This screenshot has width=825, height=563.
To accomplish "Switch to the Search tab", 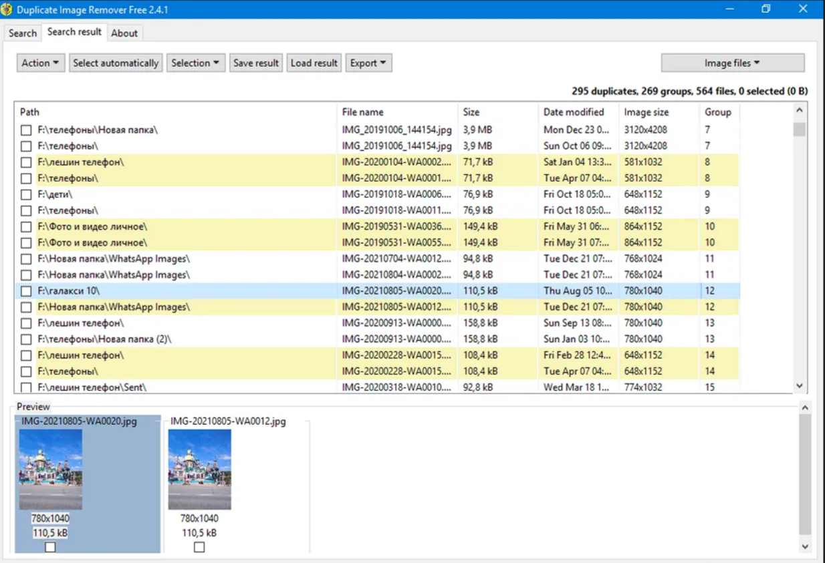I will click(22, 33).
